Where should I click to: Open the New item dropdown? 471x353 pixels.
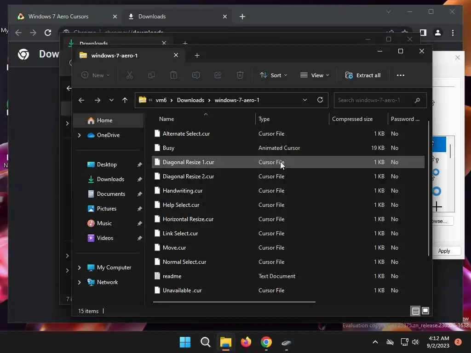click(x=96, y=75)
